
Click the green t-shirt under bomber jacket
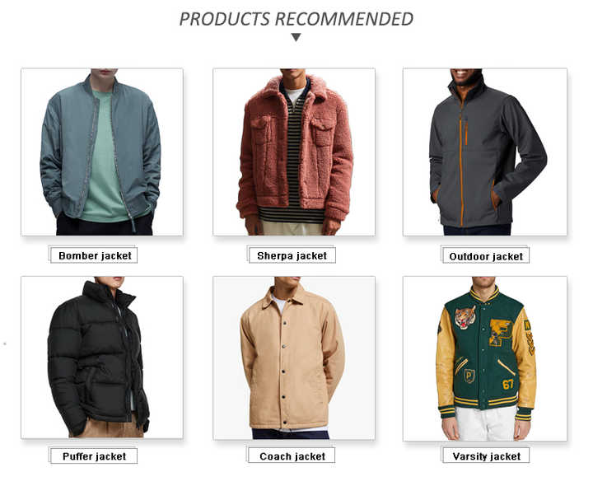click(104, 159)
